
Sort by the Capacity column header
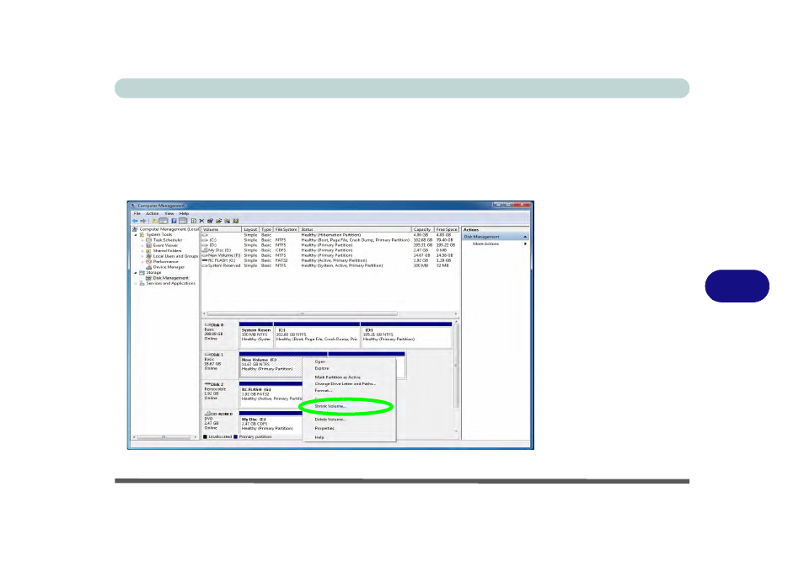coord(423,230)
